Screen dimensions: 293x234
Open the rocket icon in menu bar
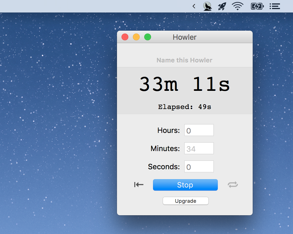pos(222,6)
